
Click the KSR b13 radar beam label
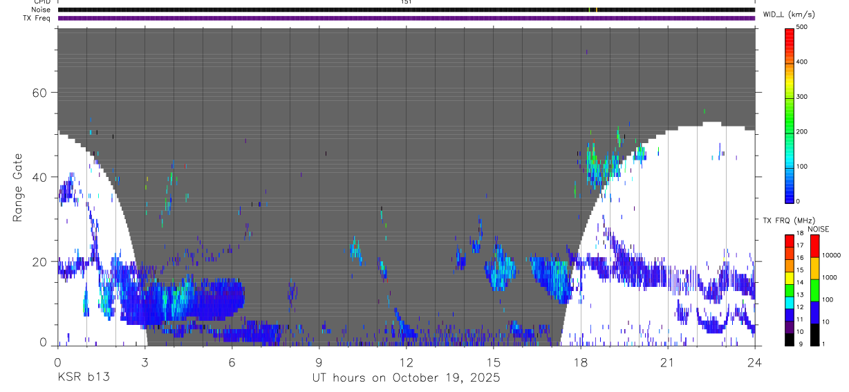(83, 378)
